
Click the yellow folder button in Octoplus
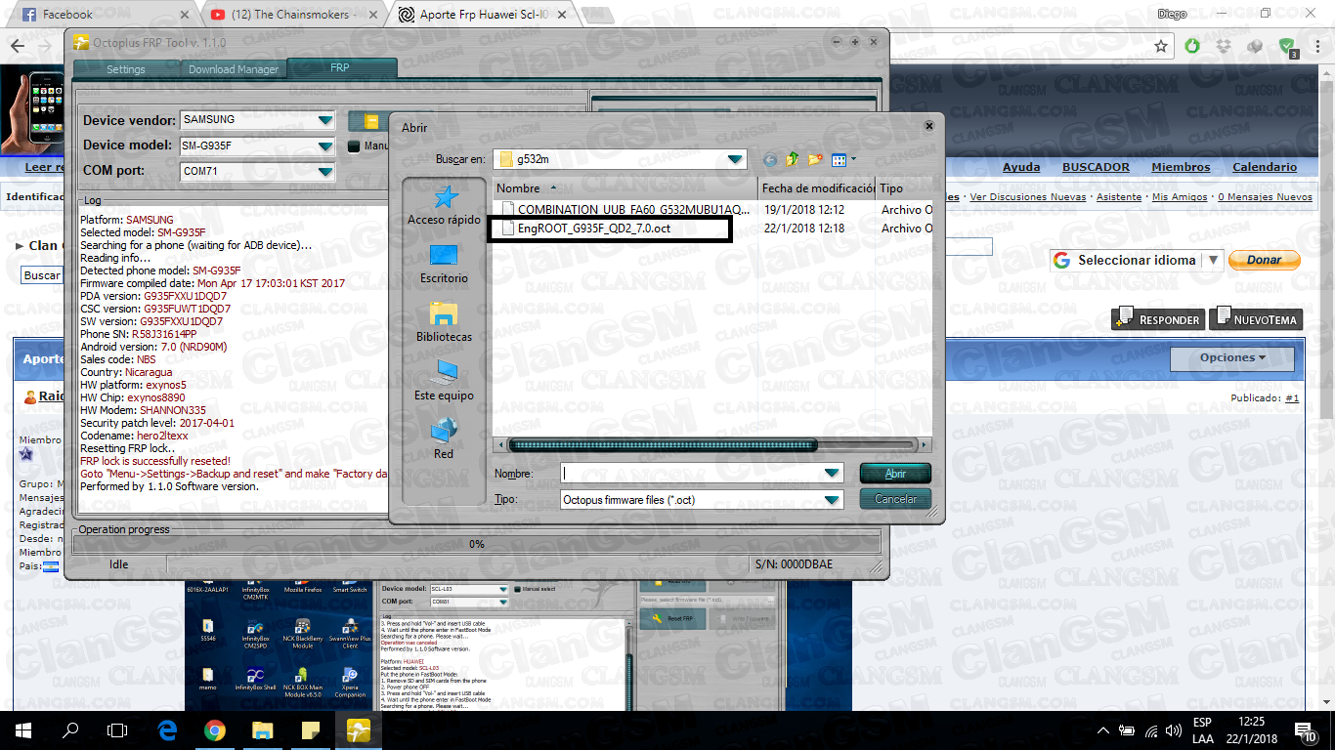tap(371, 121)
